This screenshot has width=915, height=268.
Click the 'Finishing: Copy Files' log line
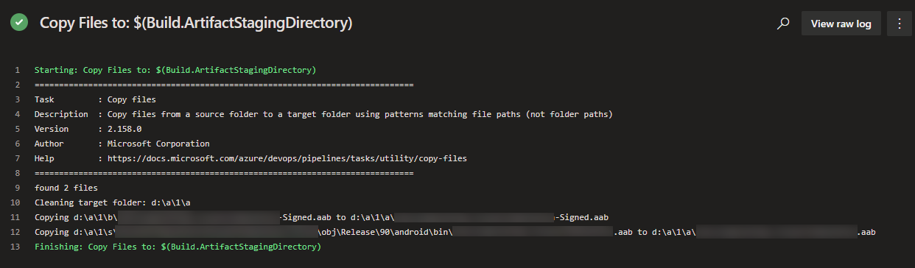(x=178, y=247)
